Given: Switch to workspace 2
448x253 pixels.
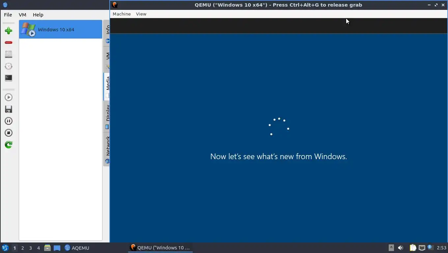Looking at the screenshot, I should tap(22, 248).
